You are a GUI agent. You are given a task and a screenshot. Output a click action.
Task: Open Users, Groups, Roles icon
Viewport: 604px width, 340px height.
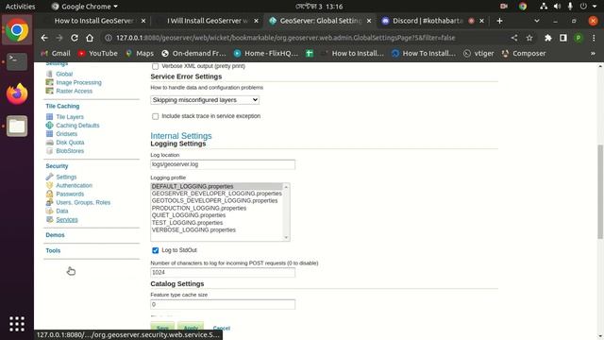tap(49, 202)
